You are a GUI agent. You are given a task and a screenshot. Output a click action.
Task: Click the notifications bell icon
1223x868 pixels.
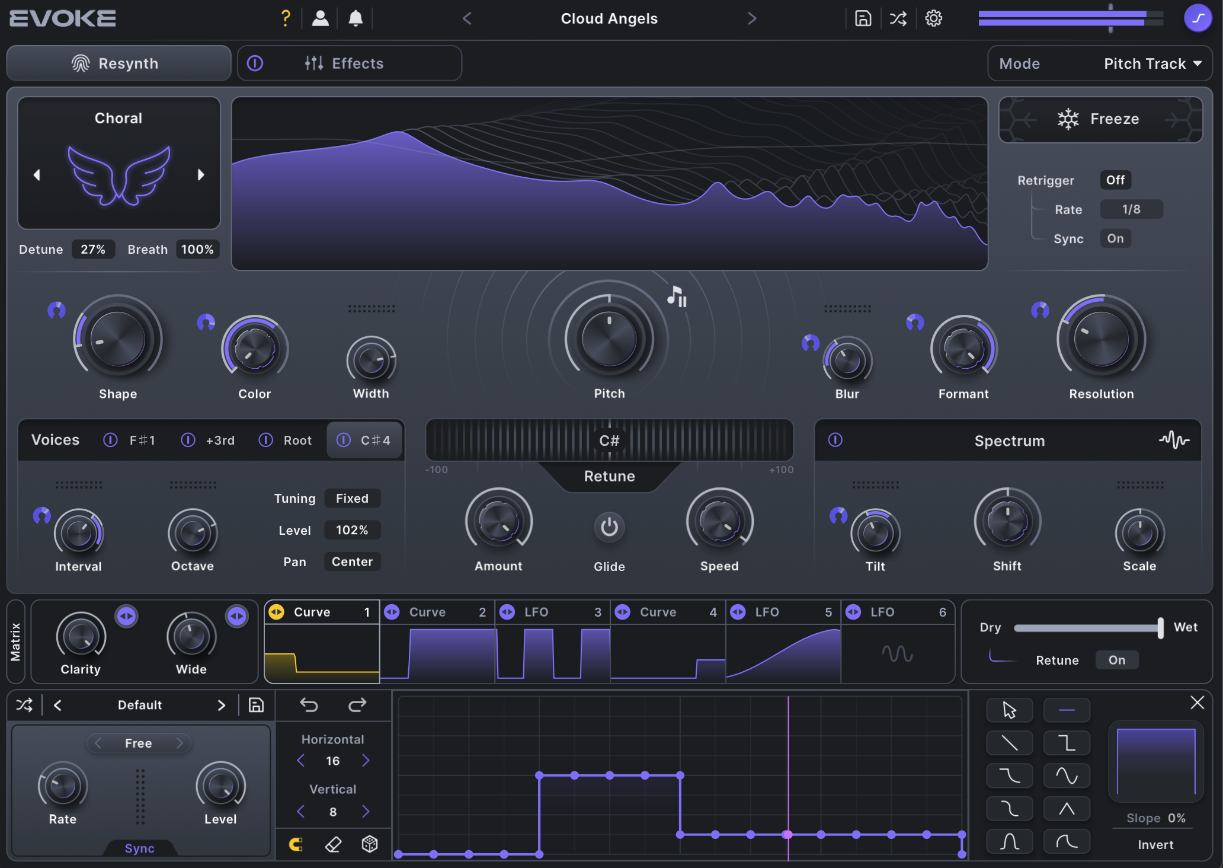pyautogui.click(x=356, y=18)
